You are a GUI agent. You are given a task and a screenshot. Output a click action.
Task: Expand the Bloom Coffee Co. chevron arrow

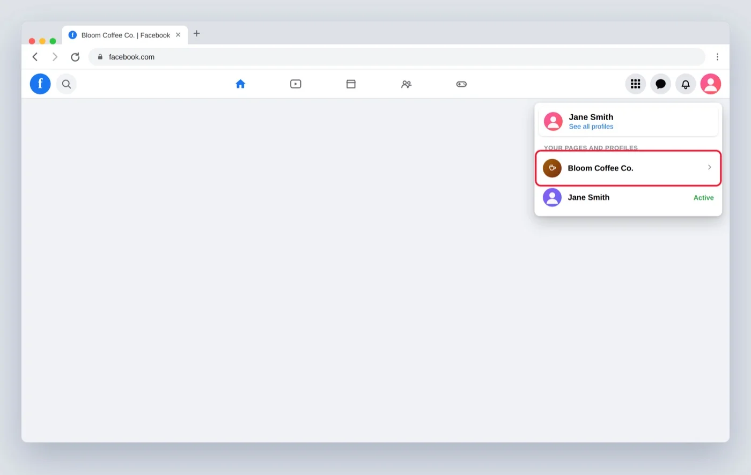tap(709, 167)
